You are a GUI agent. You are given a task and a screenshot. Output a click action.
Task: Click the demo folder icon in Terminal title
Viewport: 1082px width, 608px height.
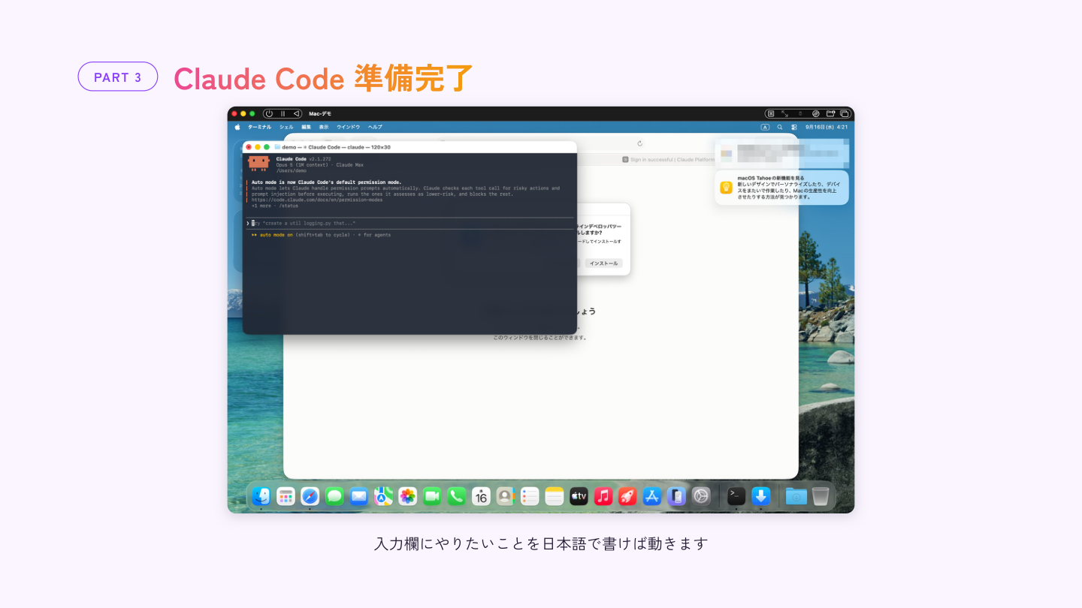pyautogui.click(x=277, y=147)
